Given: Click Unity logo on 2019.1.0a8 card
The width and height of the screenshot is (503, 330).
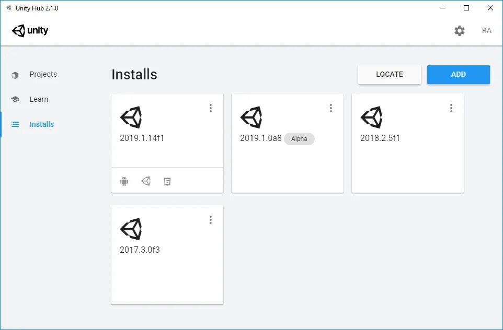Looking at the screenshot, I should pos(251,117).
